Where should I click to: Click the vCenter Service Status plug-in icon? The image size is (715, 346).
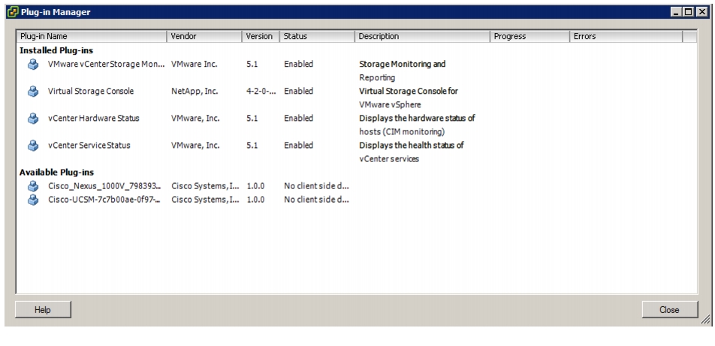click(x=33, y=146)
